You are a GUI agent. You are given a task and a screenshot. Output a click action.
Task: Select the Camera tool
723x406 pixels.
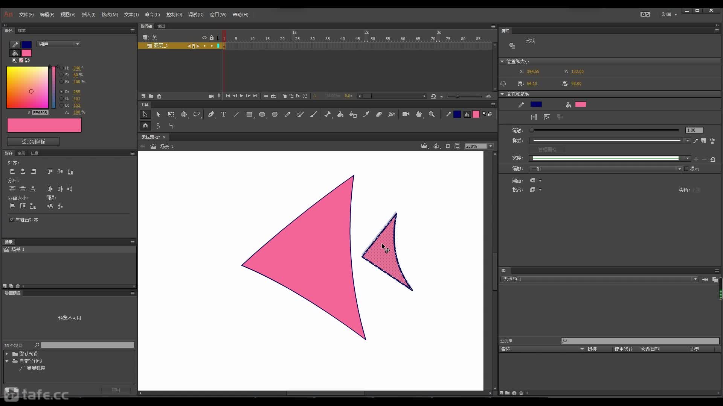click(x=406, y=114)
